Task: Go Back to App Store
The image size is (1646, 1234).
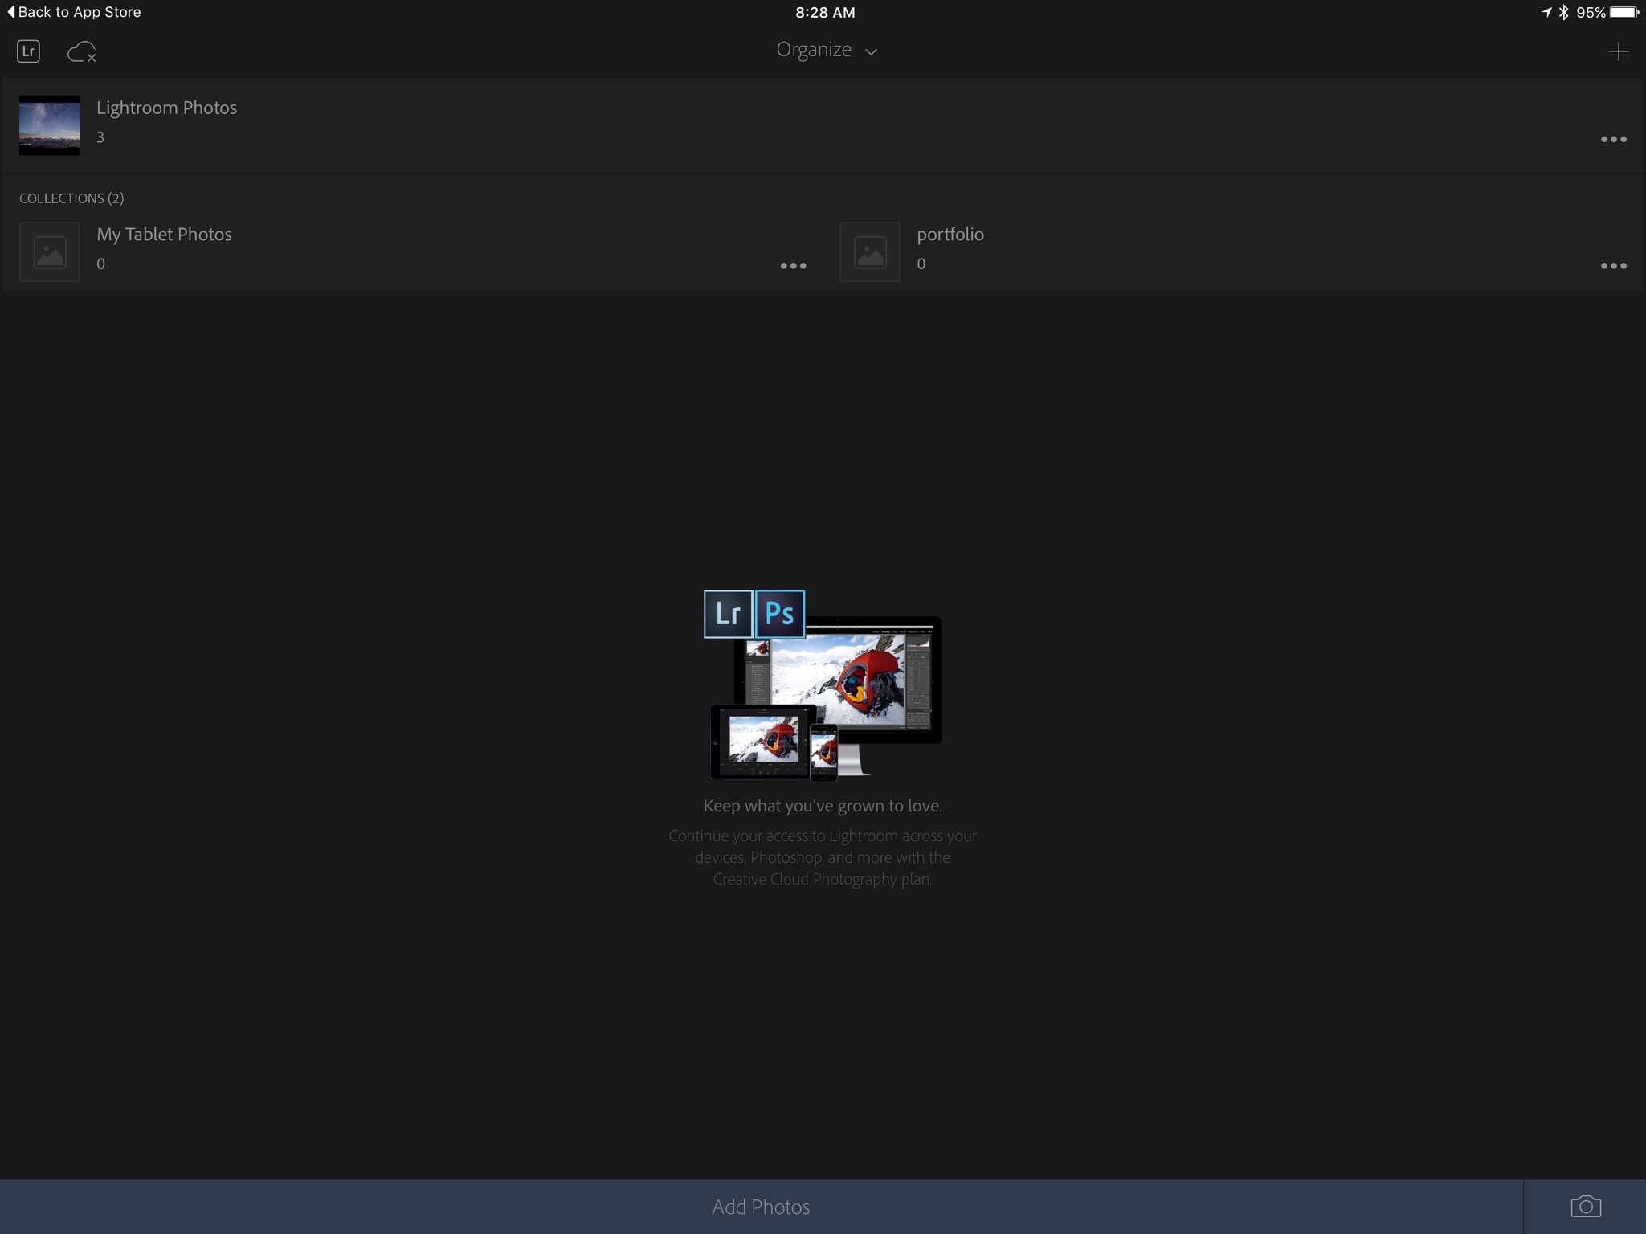Action: (x=74, y=12)
